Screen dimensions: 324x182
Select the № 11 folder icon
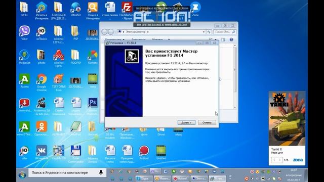pyautogui.click(x=24, y=9)
